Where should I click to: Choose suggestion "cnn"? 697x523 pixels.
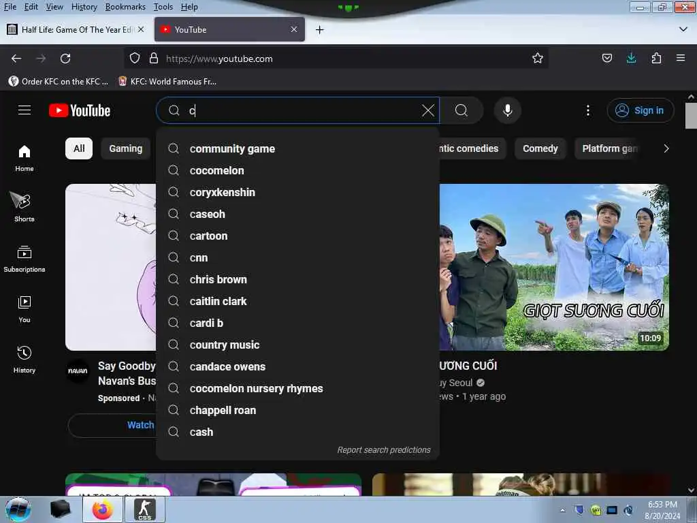297,257
